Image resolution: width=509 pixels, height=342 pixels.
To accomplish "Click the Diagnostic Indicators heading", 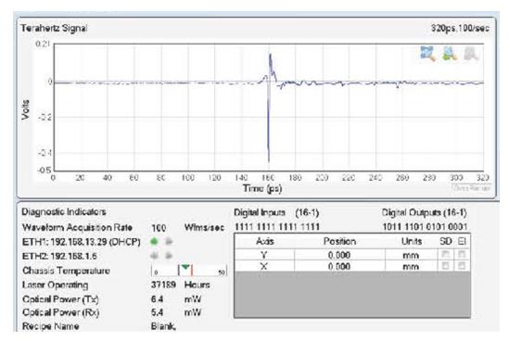I will click(64, 212).
